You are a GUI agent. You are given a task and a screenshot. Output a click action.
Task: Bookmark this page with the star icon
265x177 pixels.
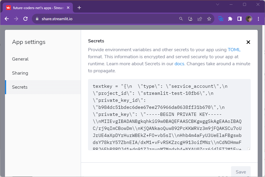click(209, 19)
